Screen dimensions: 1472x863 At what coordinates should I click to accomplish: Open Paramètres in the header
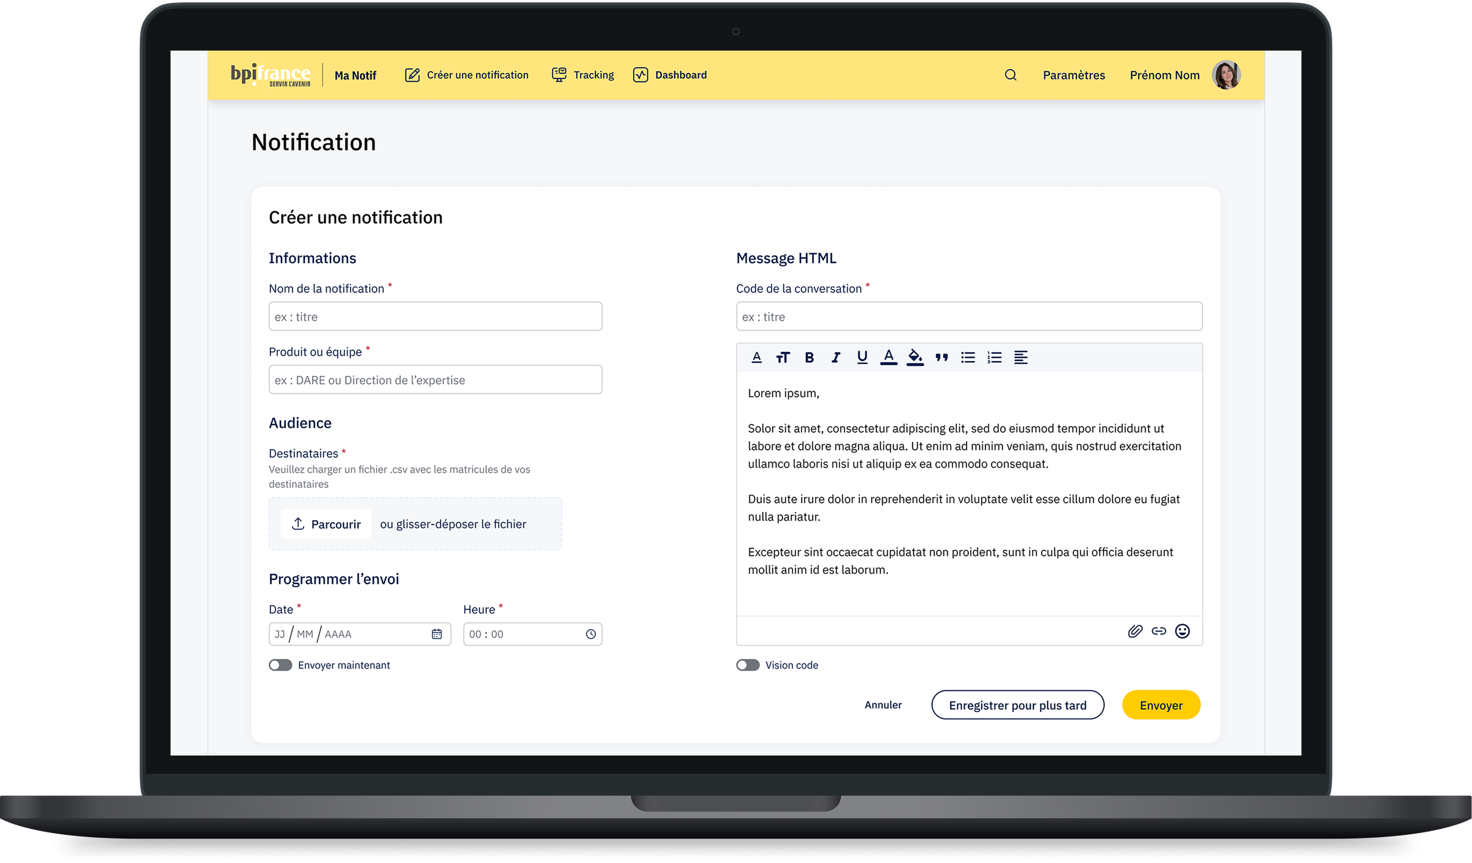(1074, 75)
